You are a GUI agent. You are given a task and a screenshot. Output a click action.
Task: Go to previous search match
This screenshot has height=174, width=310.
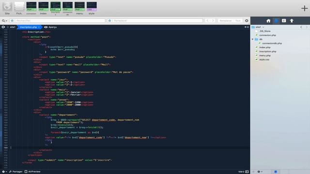pyautogui.click(x=207, y=20)
